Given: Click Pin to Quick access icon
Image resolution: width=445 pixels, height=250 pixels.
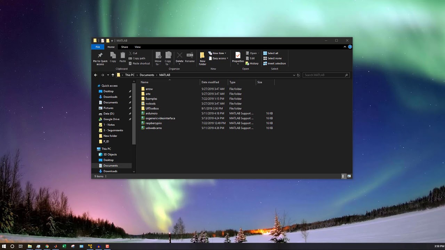Looking at the screenshot, I should 100,55.
